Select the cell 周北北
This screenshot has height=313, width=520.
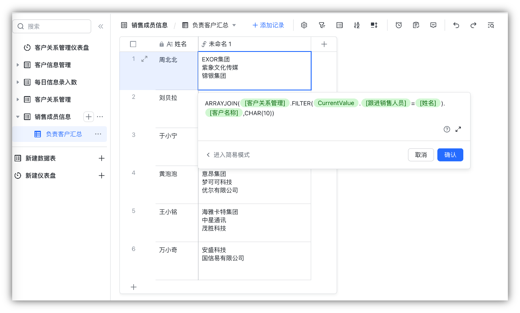coord(177,71)
